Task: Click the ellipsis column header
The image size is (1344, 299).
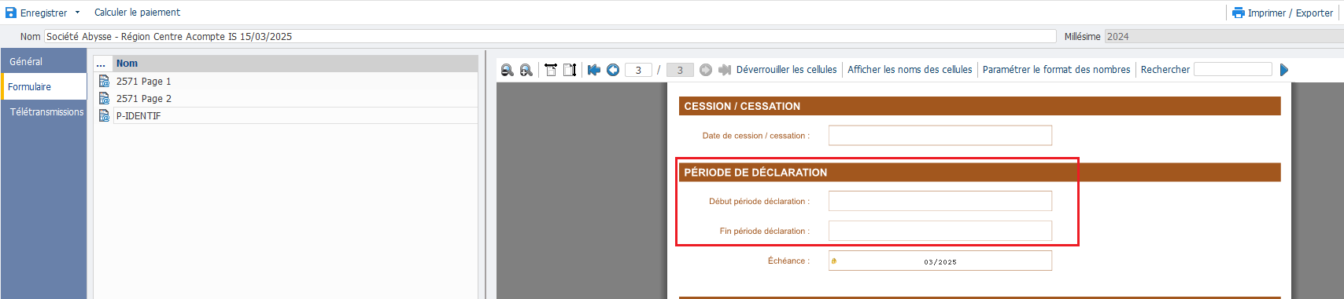Action: pyautogui.click(x=103, y=64)
